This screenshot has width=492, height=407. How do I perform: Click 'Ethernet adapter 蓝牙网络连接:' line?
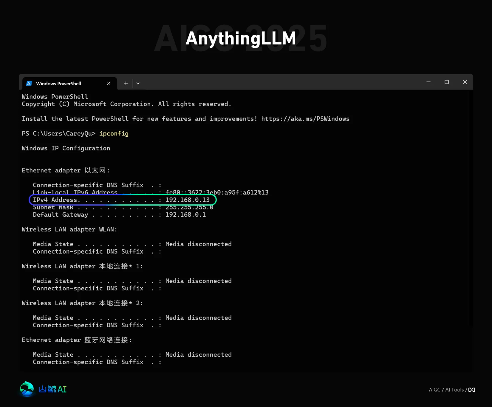(x=77, y=340)
